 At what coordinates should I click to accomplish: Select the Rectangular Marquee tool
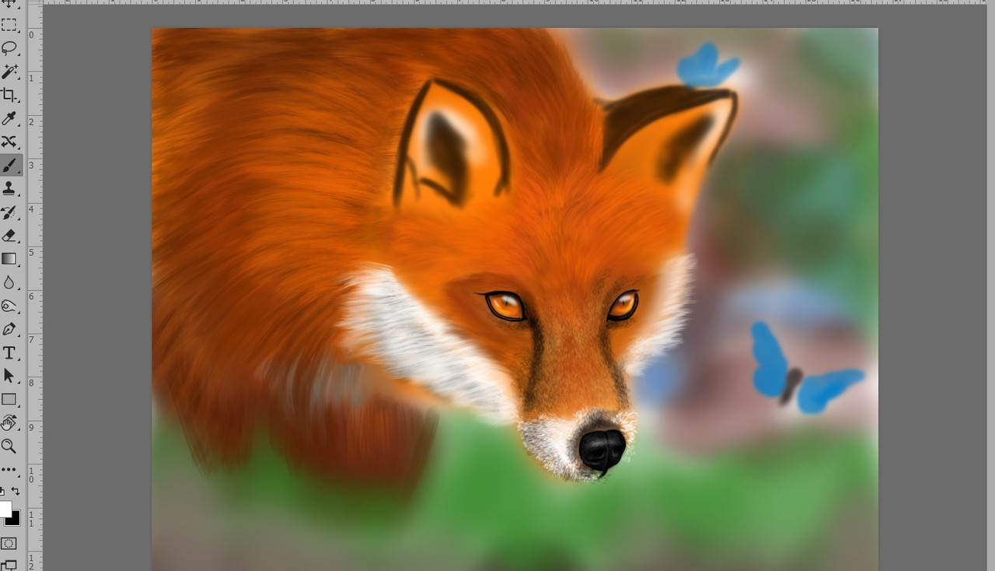(x=9, y=25)
